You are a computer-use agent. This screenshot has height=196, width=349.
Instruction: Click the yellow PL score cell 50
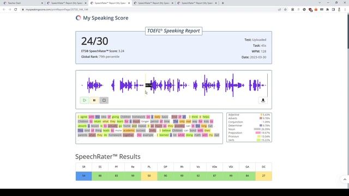149,176
